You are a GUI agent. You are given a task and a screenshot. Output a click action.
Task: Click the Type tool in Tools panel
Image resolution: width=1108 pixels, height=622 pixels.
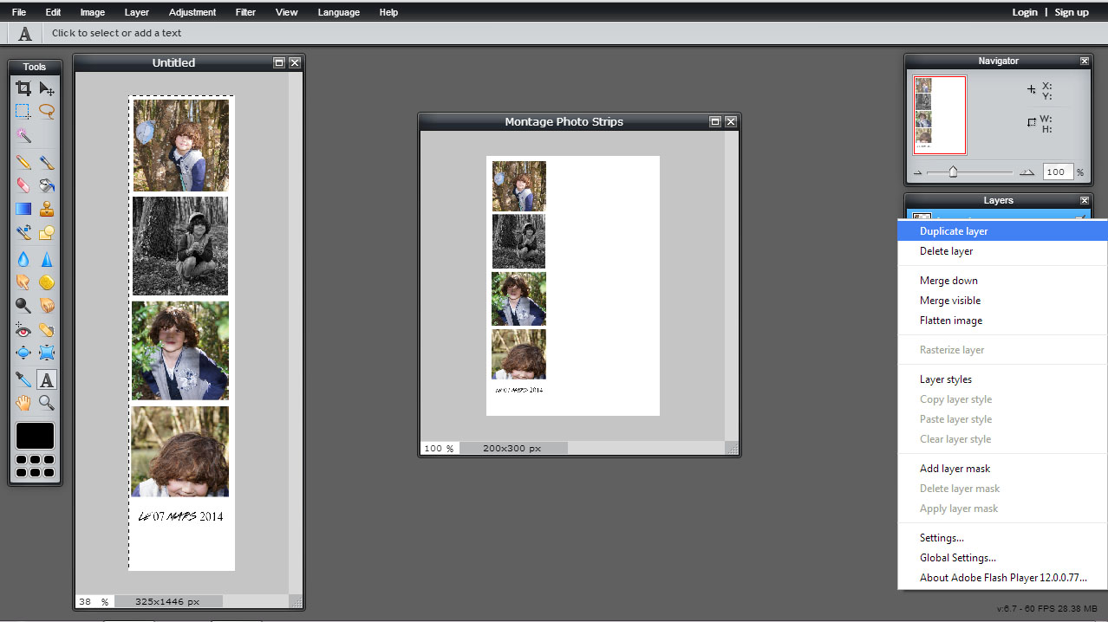pos(47,379)
